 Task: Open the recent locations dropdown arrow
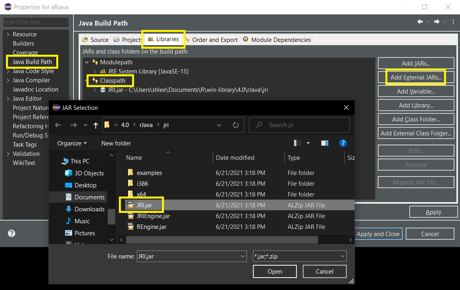(85, 125)
